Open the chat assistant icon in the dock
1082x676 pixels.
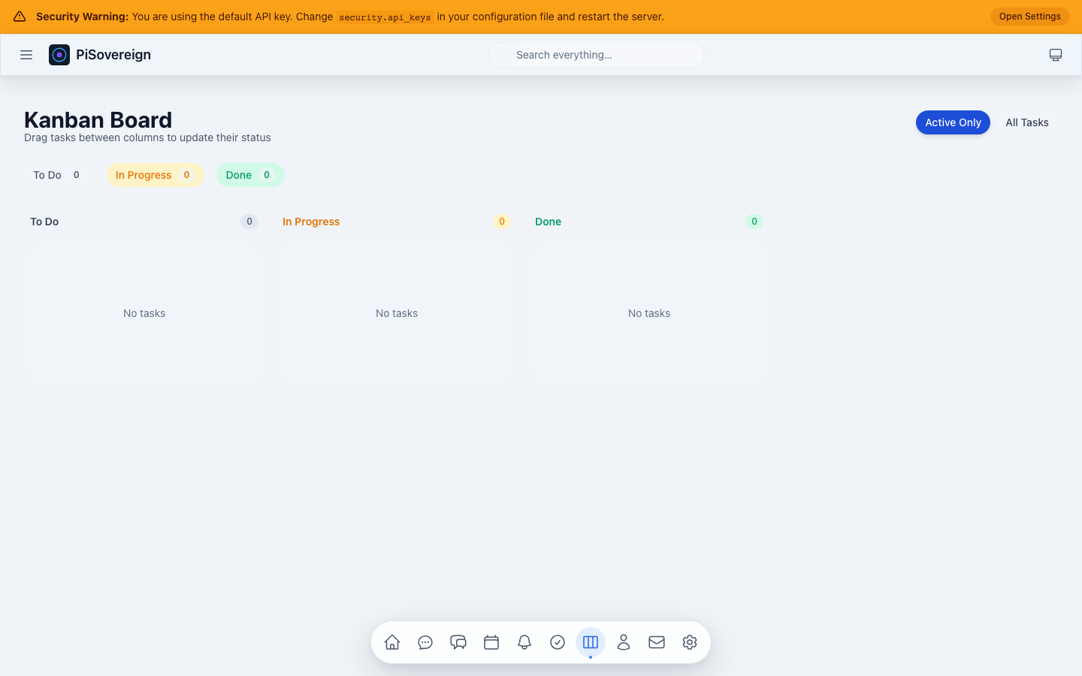click(x=425, y=642)
